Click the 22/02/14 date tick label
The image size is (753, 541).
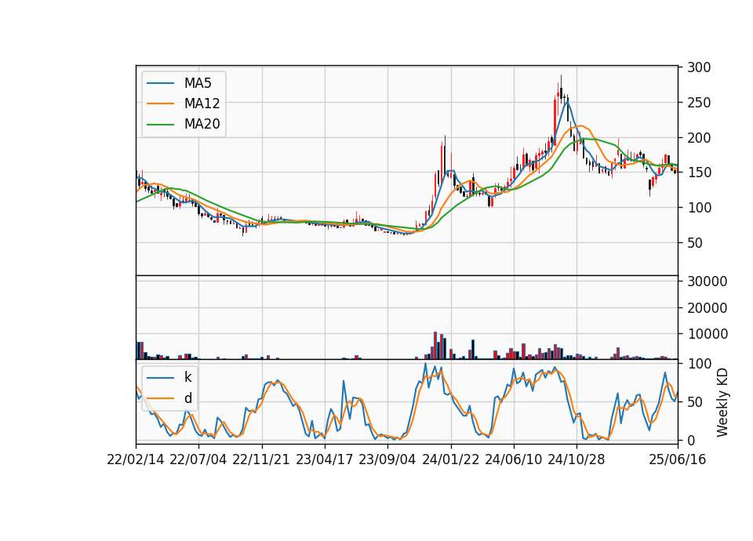click(136, 459)
